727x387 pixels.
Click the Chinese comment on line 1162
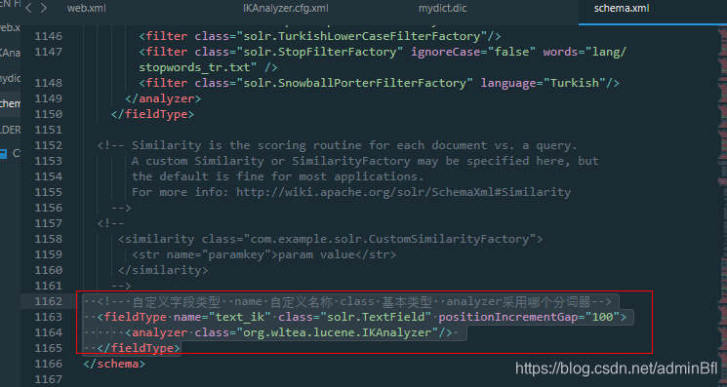(x=354, y=302)
